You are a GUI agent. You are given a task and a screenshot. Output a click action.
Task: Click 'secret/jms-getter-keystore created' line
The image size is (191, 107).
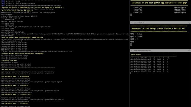[x=14, y=59]
